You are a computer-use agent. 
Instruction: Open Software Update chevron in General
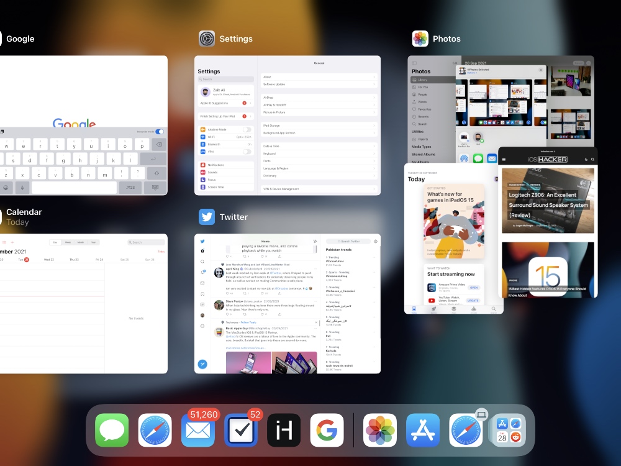pos(374,85)
